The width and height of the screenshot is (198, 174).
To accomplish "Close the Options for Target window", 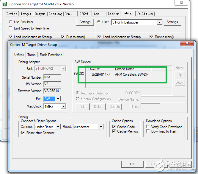I will click(181, 2).
